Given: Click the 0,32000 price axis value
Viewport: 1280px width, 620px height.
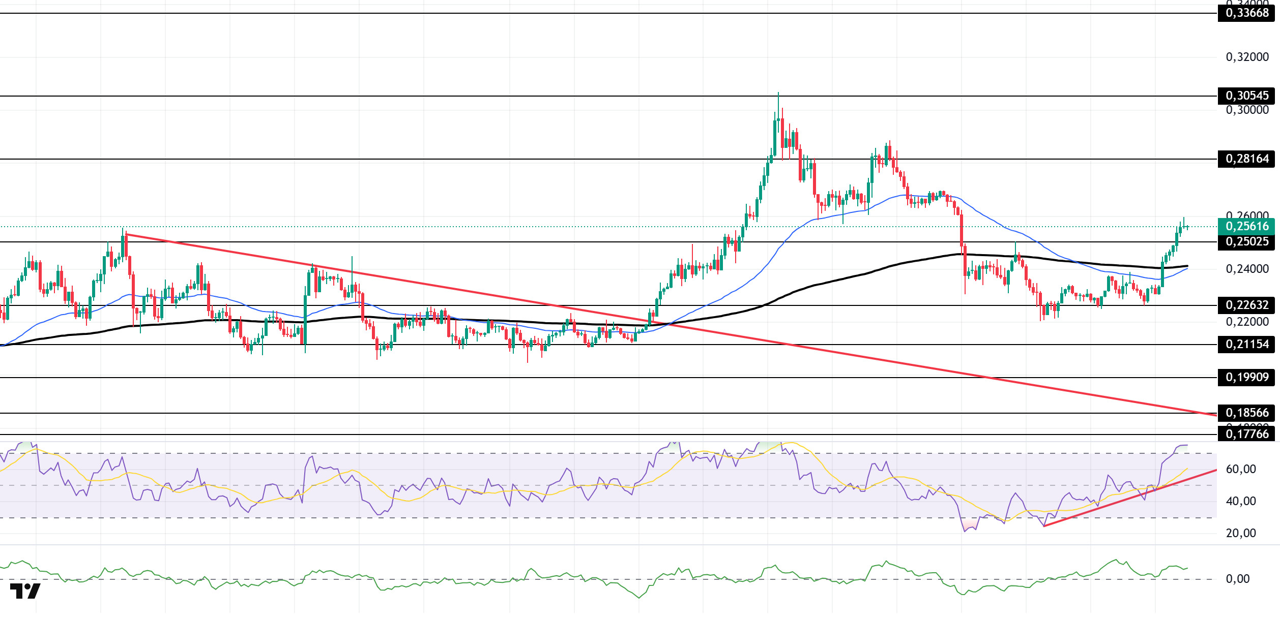Looking at the screenshot, I should tap(1247, 57).
